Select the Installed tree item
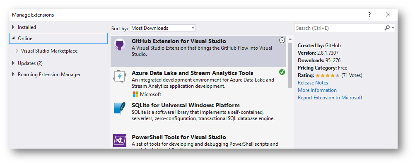The width and height of the screenshot is (415, 166). (27, 27)
